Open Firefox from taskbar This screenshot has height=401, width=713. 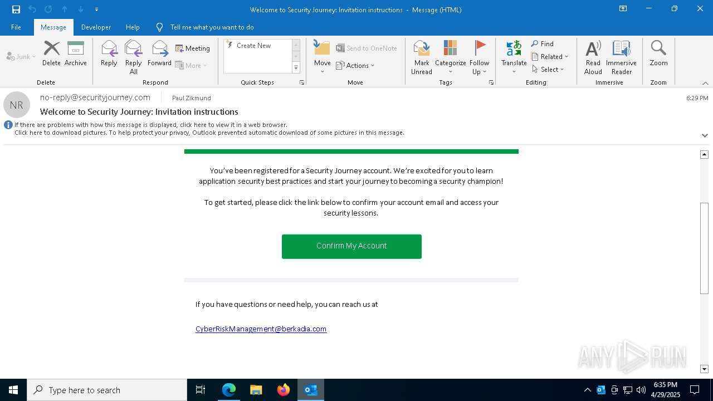point(284,390)
